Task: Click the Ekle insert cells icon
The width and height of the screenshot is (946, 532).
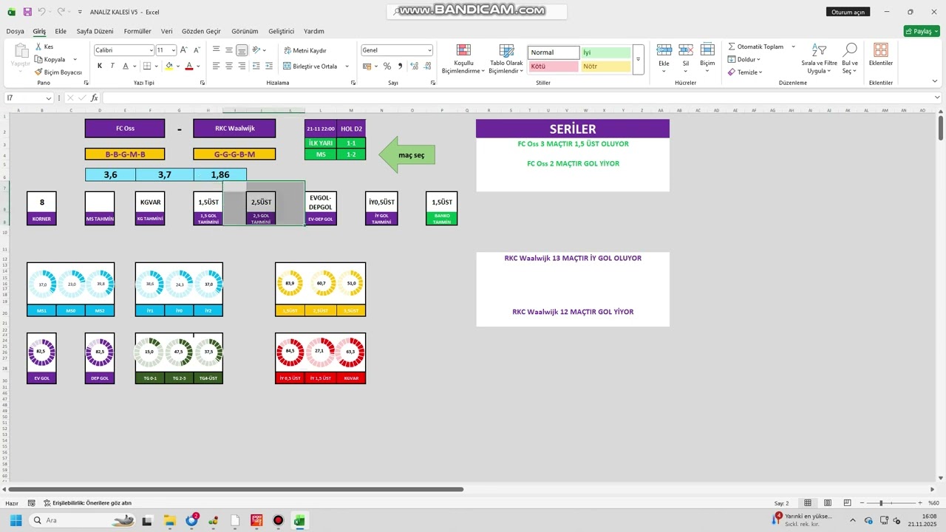Action: pos(664,50)
